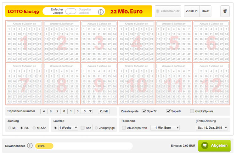Click the green Abgeben button
Screen dimensions: 236x155
[214, 146]
